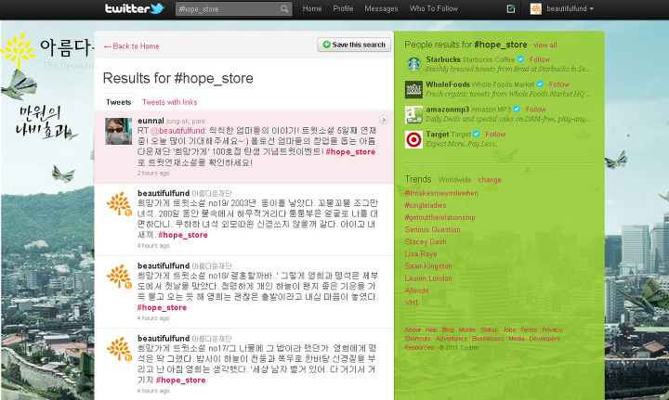This screenshot has height=400, width=669.
Task: Click the Target bullseye logo
Action: pyautogui.click(x=413, y=139)
